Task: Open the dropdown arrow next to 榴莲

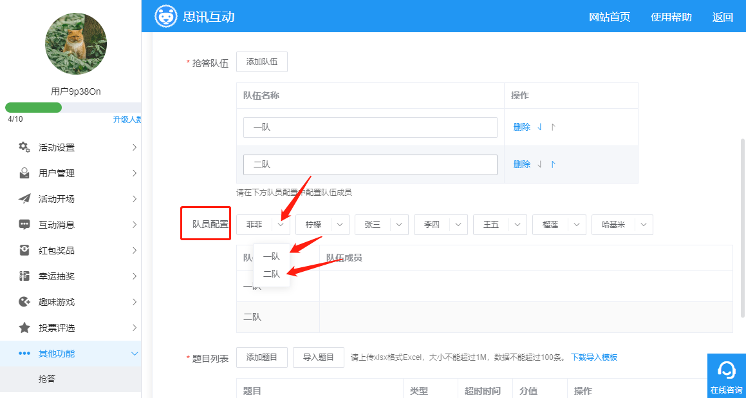Action: click(x=577, y=225)
